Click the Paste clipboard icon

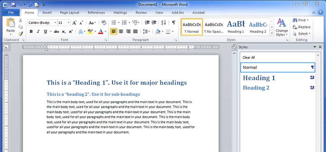click(10, 23)
